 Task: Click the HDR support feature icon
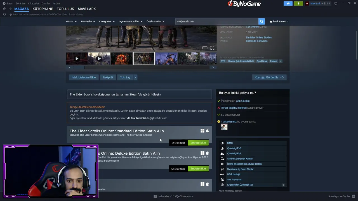tap(222, 174)
